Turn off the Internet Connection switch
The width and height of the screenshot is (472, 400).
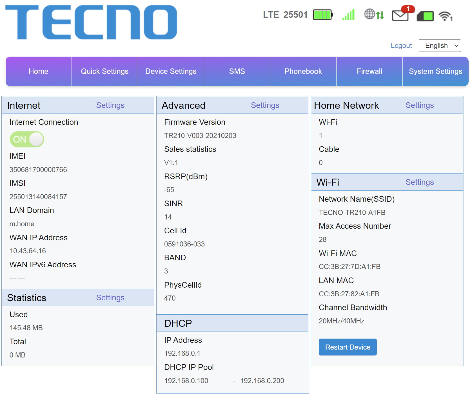(x=27, y=139)
